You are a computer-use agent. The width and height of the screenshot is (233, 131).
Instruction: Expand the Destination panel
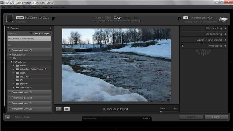pyautogui.click(x=225, y=46)
